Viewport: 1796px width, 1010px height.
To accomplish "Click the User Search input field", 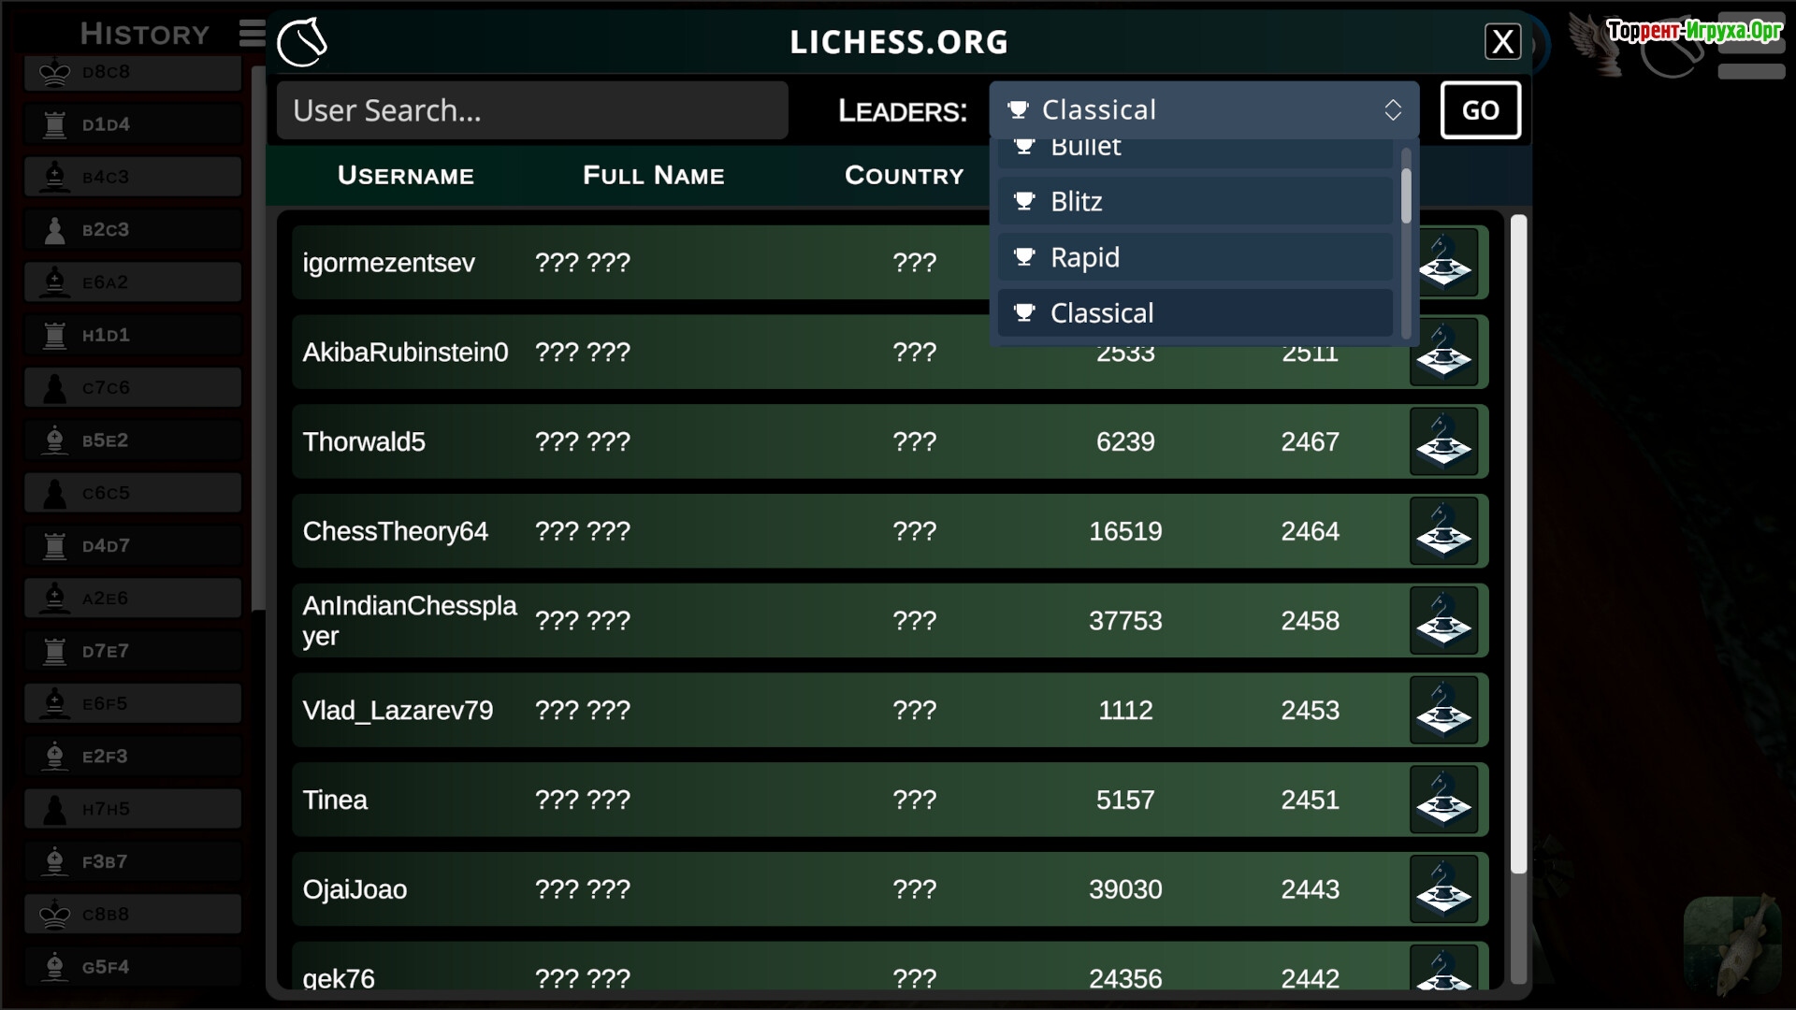I will click(x=531, y=110).
